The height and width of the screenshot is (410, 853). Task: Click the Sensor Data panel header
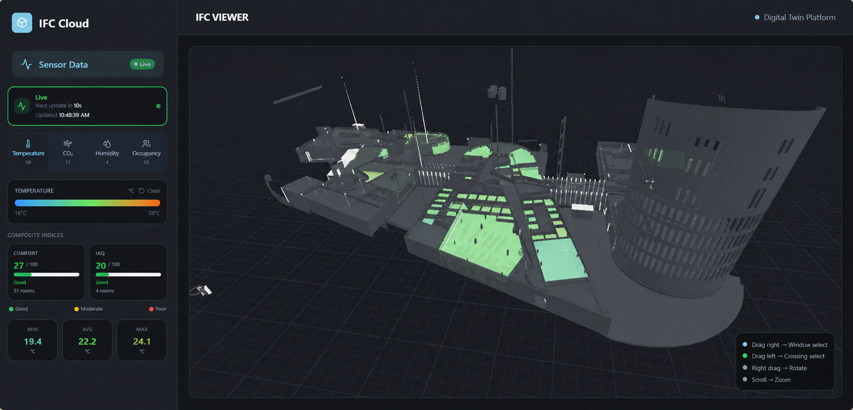point(88,64)
